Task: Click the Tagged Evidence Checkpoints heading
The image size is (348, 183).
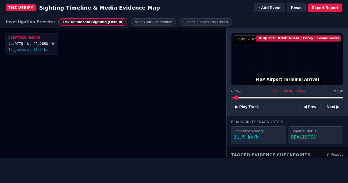Action: pyautogui.click(x=271, y=155)
